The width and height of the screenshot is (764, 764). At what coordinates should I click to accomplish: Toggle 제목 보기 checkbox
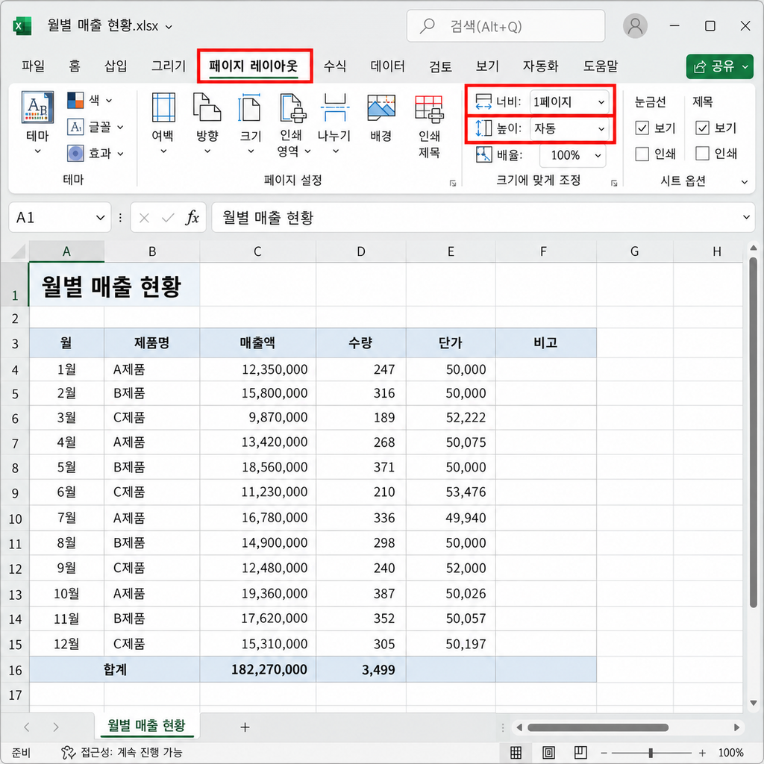point(702,128)
